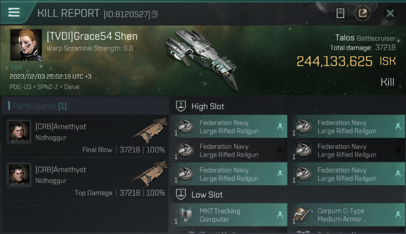Screen dimensions: 406x234
Task: Copy the kill report ID
Action: click(x=155, y=14)
